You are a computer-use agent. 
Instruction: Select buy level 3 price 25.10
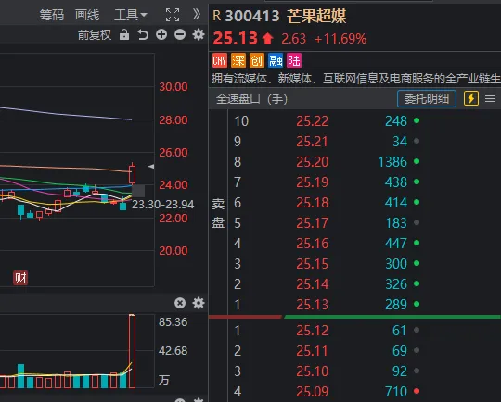pos(312,371)
